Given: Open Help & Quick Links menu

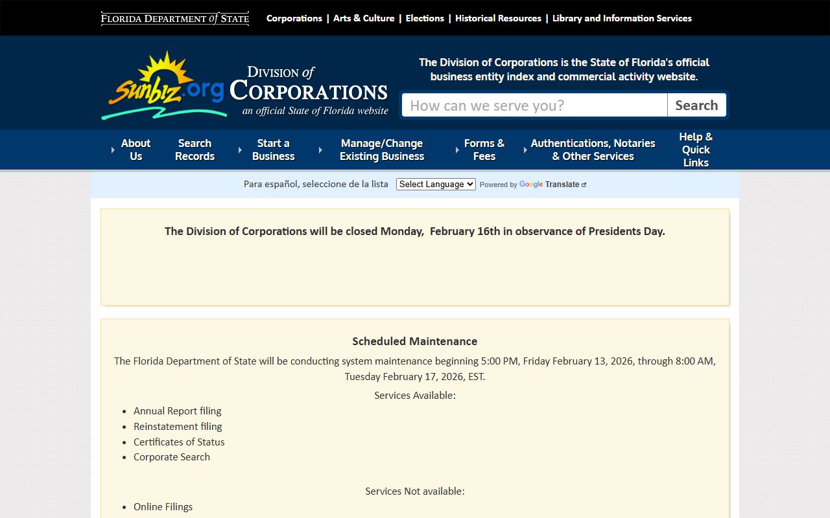Looking at the screenshot, I should [696, 150].
